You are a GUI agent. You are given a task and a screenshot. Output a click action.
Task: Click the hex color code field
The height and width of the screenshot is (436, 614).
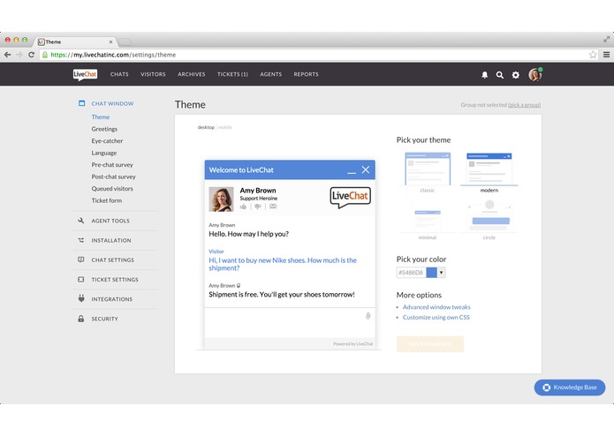(x=411, y=273)
